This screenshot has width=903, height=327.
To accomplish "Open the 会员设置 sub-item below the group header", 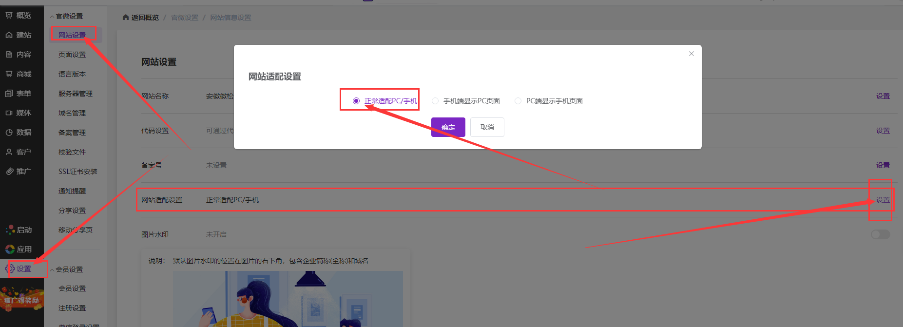I will [x=72, y=289].
